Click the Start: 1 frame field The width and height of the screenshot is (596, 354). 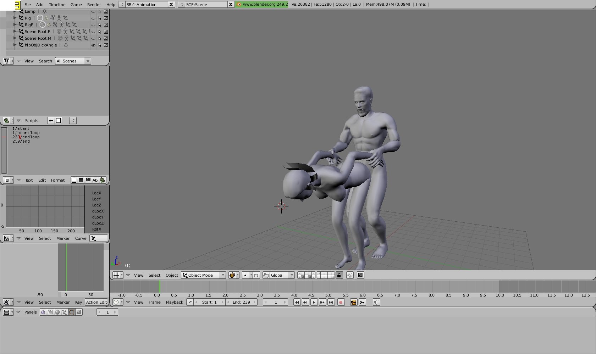[210, 302]
